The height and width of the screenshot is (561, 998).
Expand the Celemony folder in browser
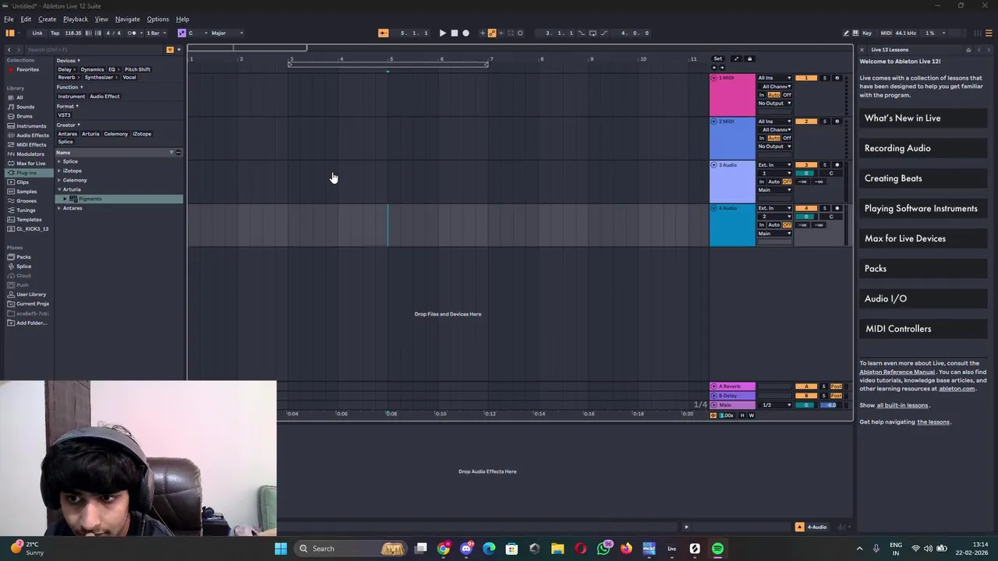click(x=59, y=180)
